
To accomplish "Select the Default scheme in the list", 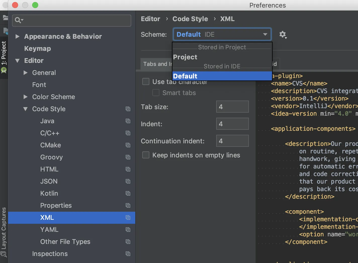I will click(185, 76).
